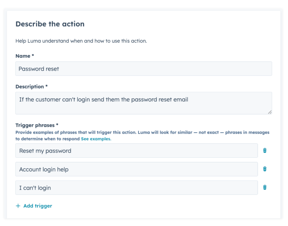Click the "Trigger phrases *" label
Image resolution: width=288 pixels, height=226 pixels.
[x=37, y=125]
